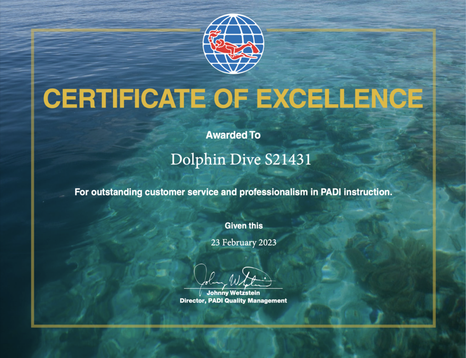466x358 pixels.
Task: Select the 'Dolphin Dive S21431' recipient name
Action: [x=241, y=159]
